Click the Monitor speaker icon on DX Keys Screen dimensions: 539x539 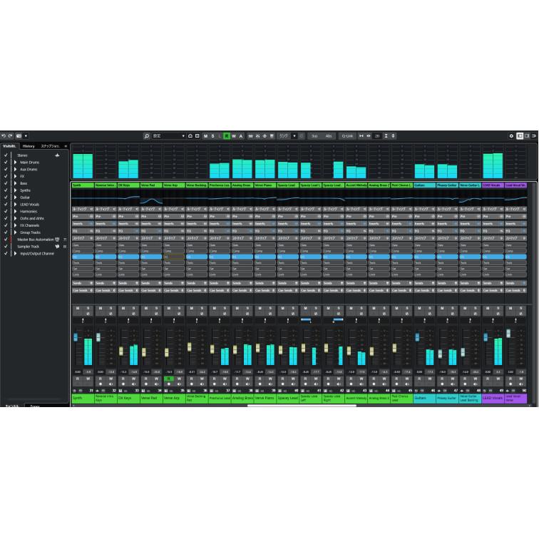point(134,384)
